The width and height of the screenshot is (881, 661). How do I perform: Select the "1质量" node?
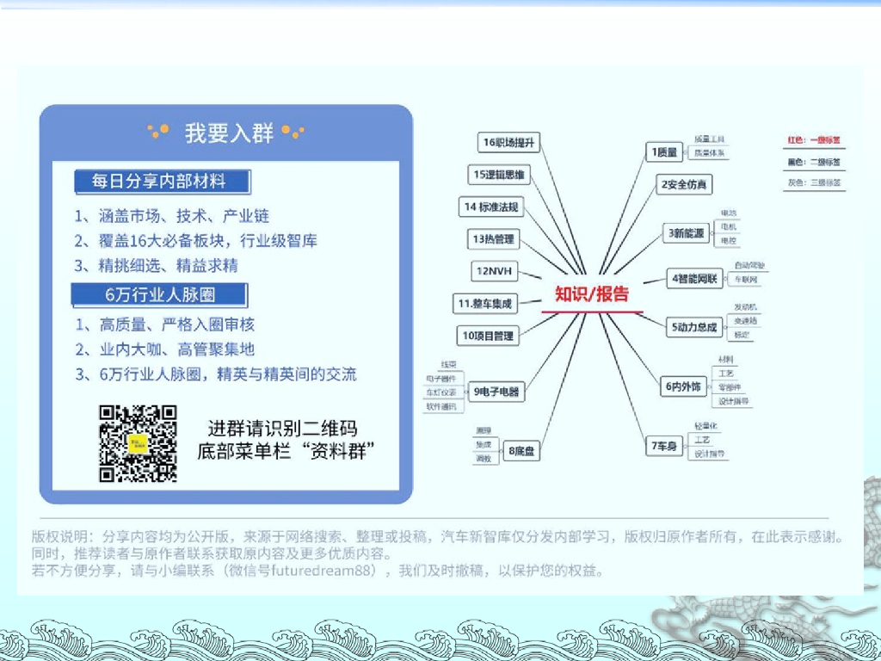pos(664,151)
